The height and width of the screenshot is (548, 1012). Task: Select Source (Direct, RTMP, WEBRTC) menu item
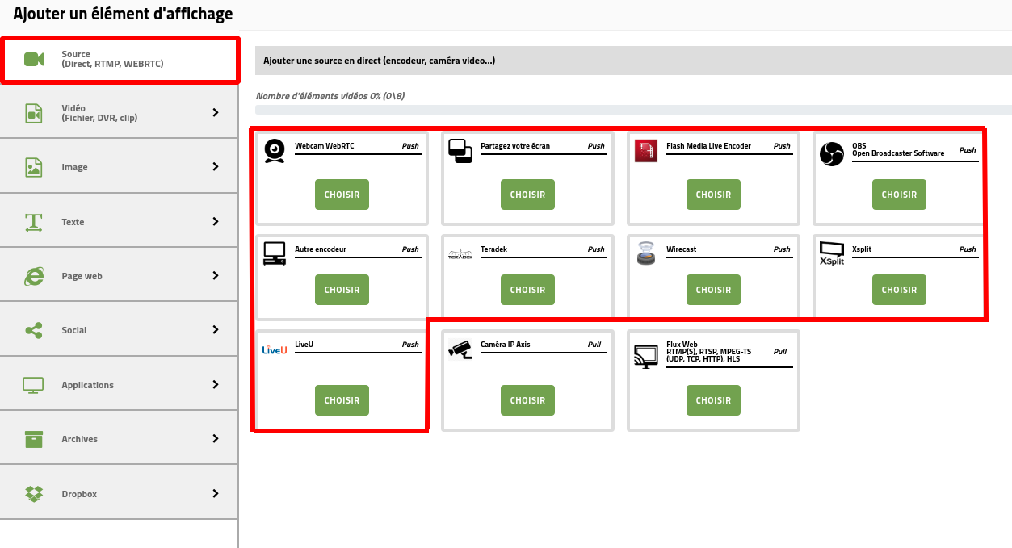[x=120, y=59]
